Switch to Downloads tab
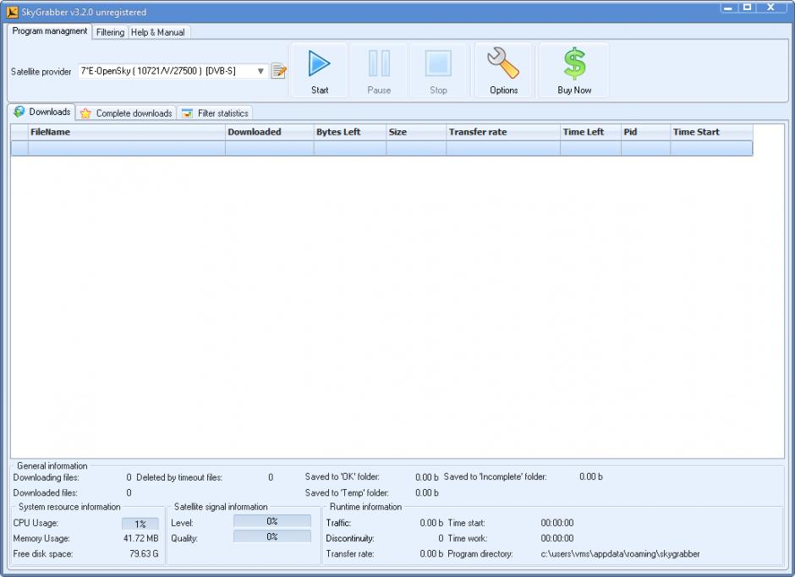Viewport: 795px width, 577px height. [x=43, y=112]
